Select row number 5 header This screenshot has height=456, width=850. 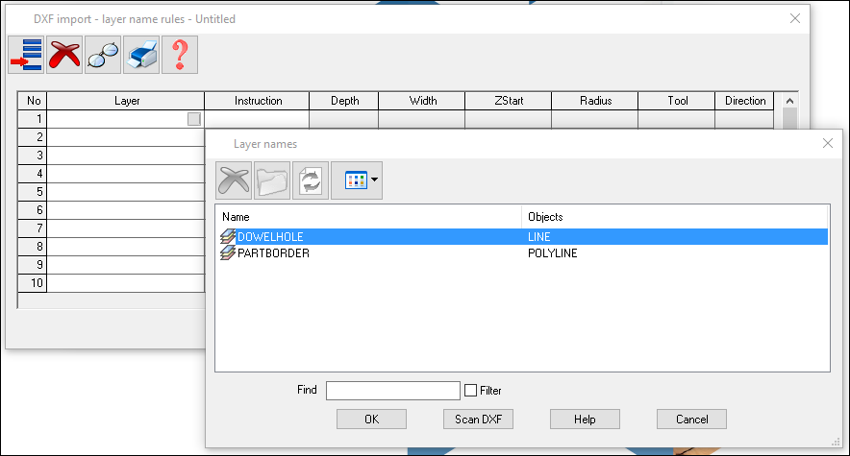tap(33, 192)
